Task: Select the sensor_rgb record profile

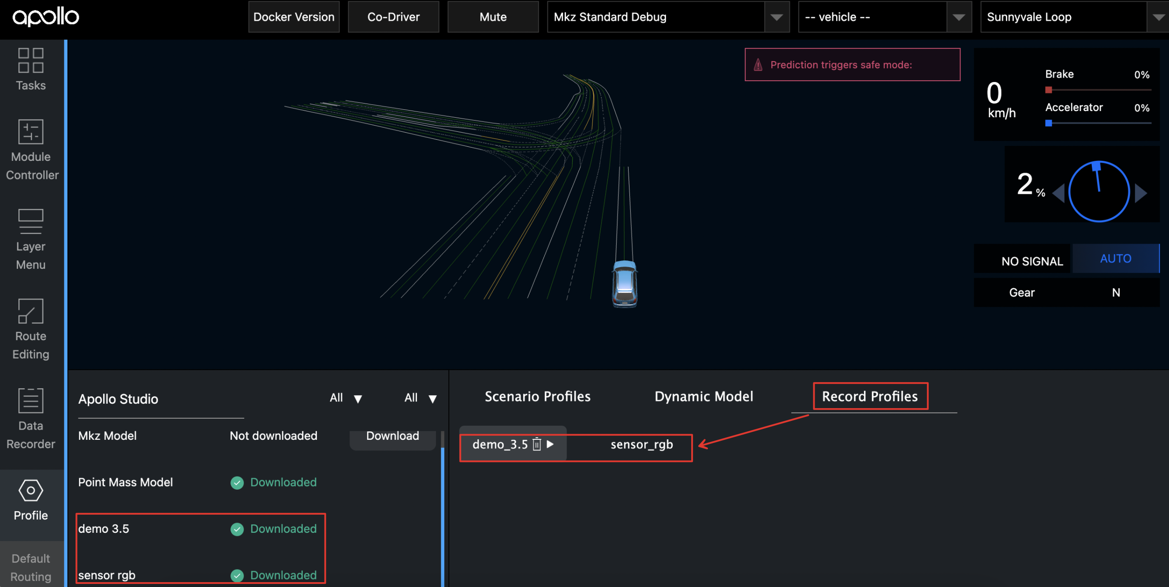Action: pos(641,445)
